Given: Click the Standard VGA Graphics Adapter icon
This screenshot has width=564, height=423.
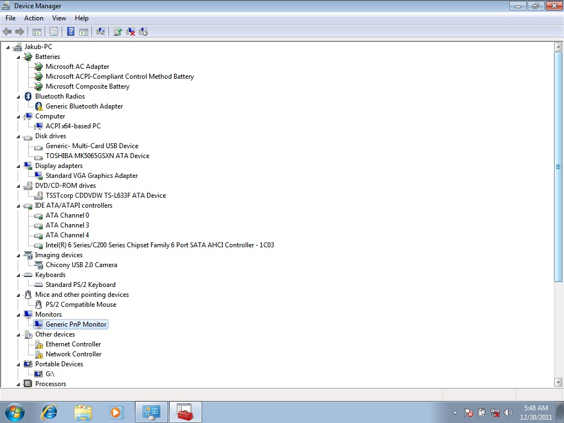Looking at the screenshot, I should (x=39, y=176).
